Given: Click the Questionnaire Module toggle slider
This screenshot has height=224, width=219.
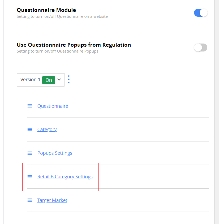Looking at the screenshot, I should [x=201, y=12].
